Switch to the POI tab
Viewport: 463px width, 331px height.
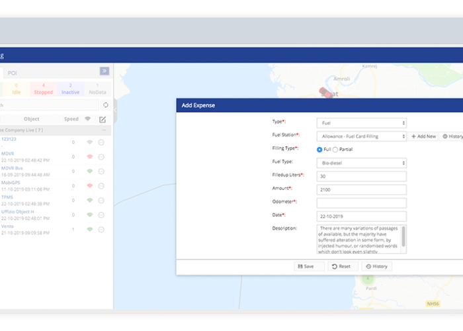13,72
